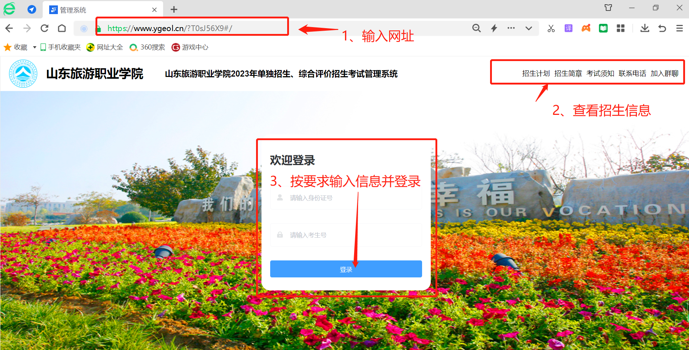Click the lightning speed mode icon
The width and height of the screenshot is (689, 350).
click(494, 28)
